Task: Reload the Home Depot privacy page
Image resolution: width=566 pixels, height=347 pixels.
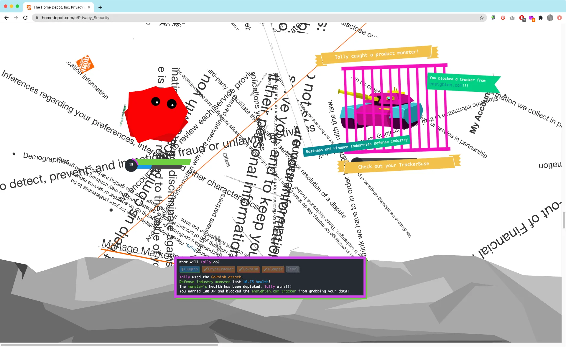Action: coord(25,18)
